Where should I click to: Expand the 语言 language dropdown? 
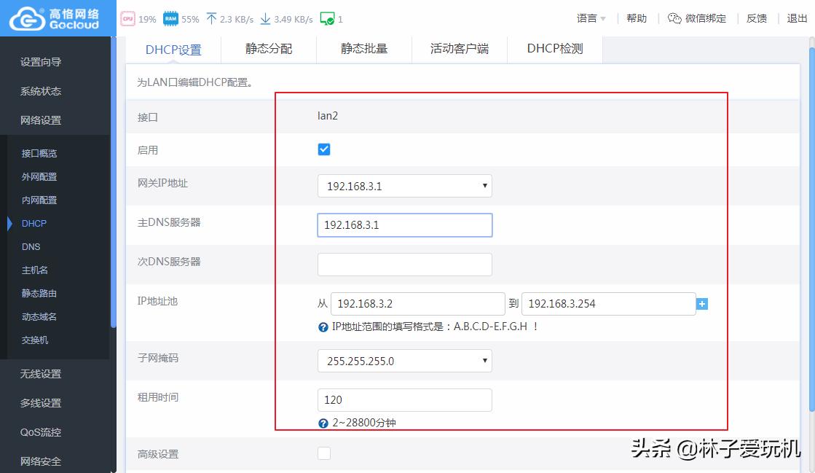tap(586, 18)
